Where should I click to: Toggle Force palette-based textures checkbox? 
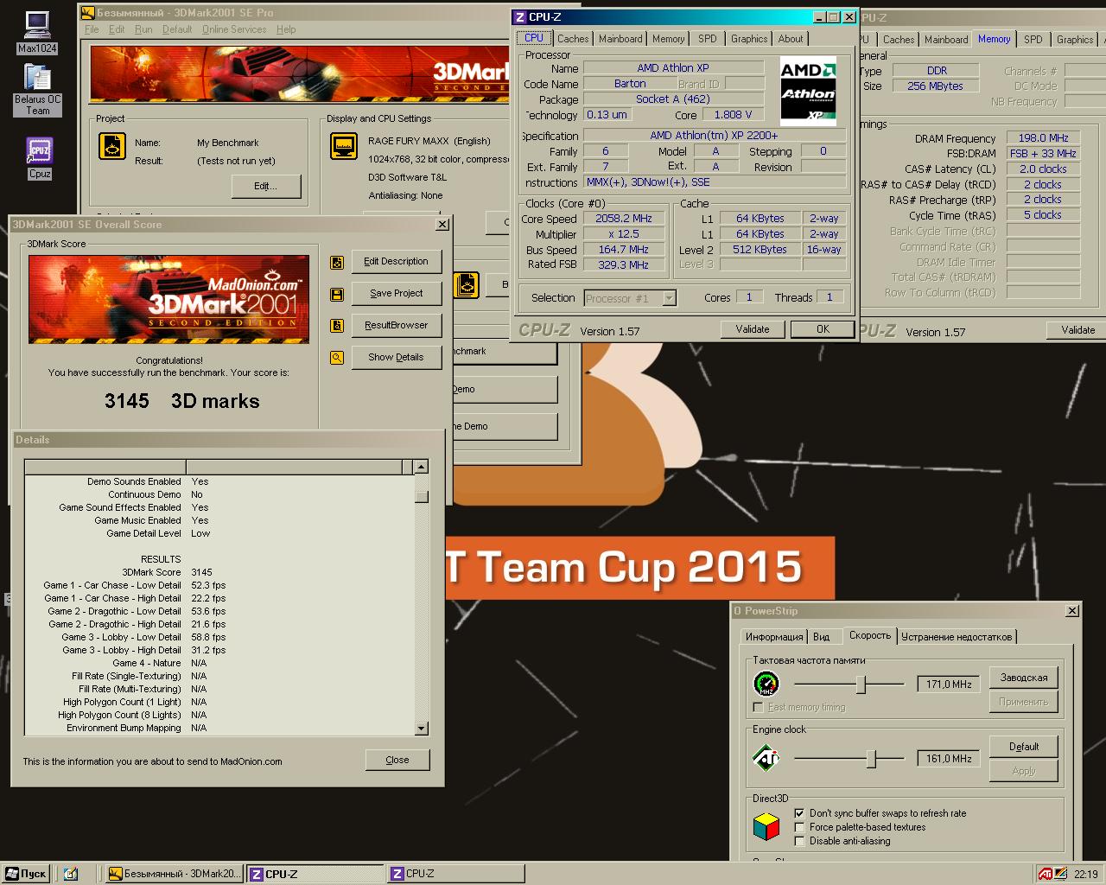point(800,827)
